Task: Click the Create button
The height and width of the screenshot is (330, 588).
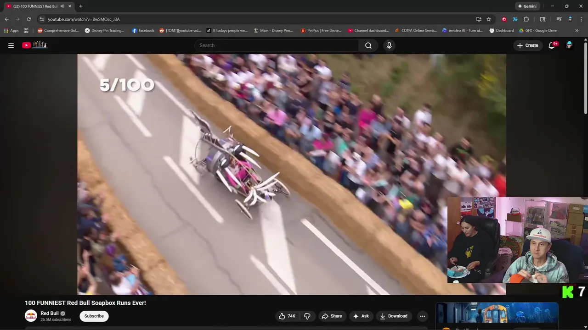Action: (527, 45)
